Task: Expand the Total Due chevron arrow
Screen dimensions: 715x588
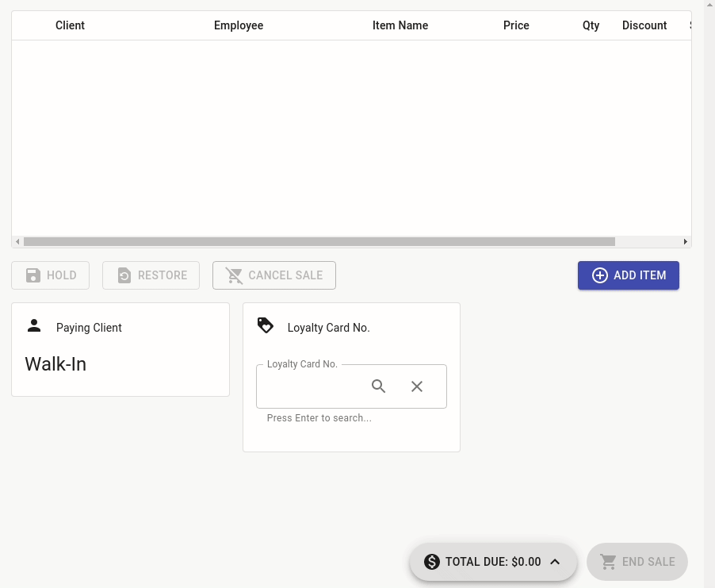Action: (555, 562)
